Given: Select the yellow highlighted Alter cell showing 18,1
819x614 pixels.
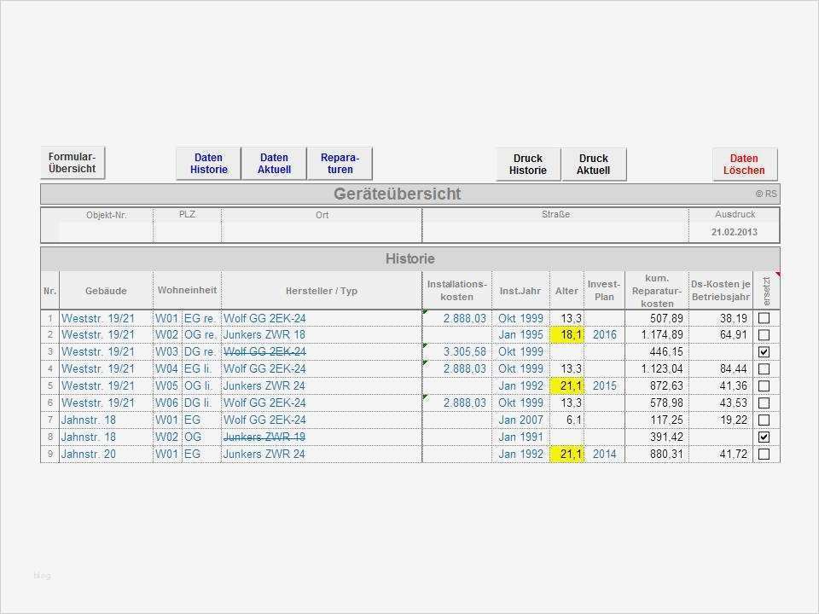Looking at the screenshot, I should pyautogui.click(x=566, y=334).
